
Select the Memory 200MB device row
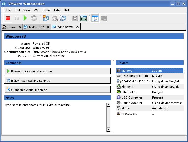click(150, 70)
